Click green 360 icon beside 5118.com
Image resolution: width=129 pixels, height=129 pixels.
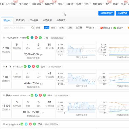coord(38,66)
